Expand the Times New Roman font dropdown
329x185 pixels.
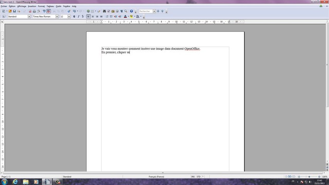(57, 16)
